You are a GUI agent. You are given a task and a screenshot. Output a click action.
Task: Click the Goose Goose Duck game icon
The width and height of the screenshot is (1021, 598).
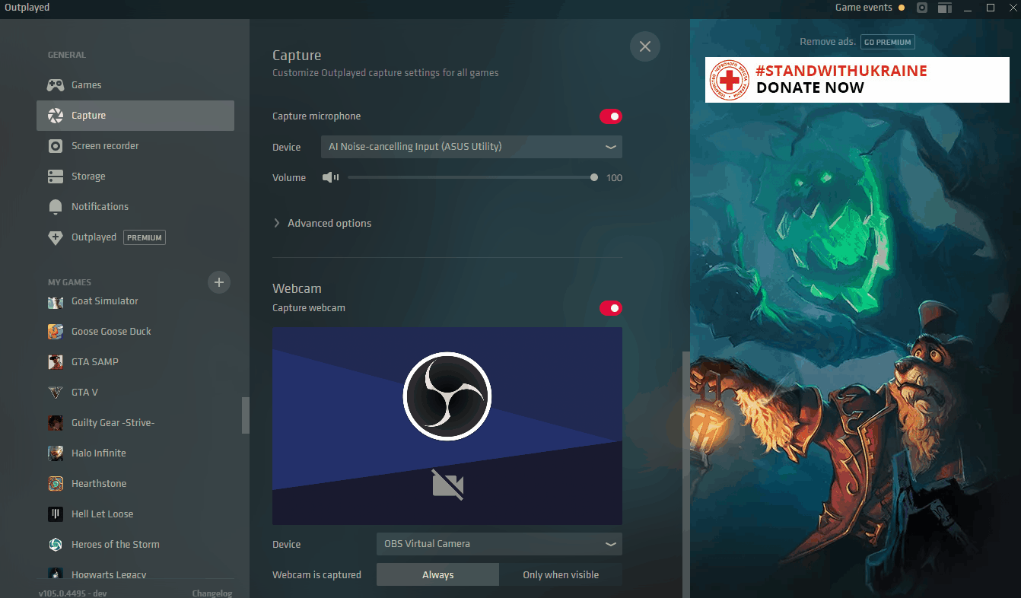(x=56, y=332)
